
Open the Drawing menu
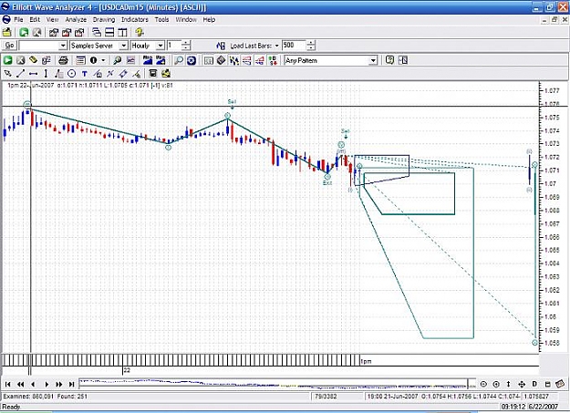point(104,20)
